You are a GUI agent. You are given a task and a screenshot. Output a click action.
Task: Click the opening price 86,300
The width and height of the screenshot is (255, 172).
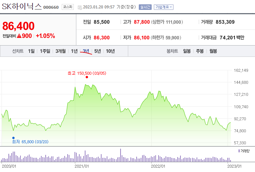coord(102,38)
